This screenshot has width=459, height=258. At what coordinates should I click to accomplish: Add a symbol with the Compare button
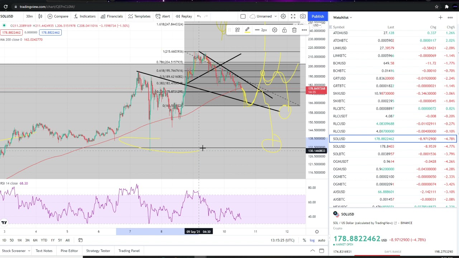57,16
